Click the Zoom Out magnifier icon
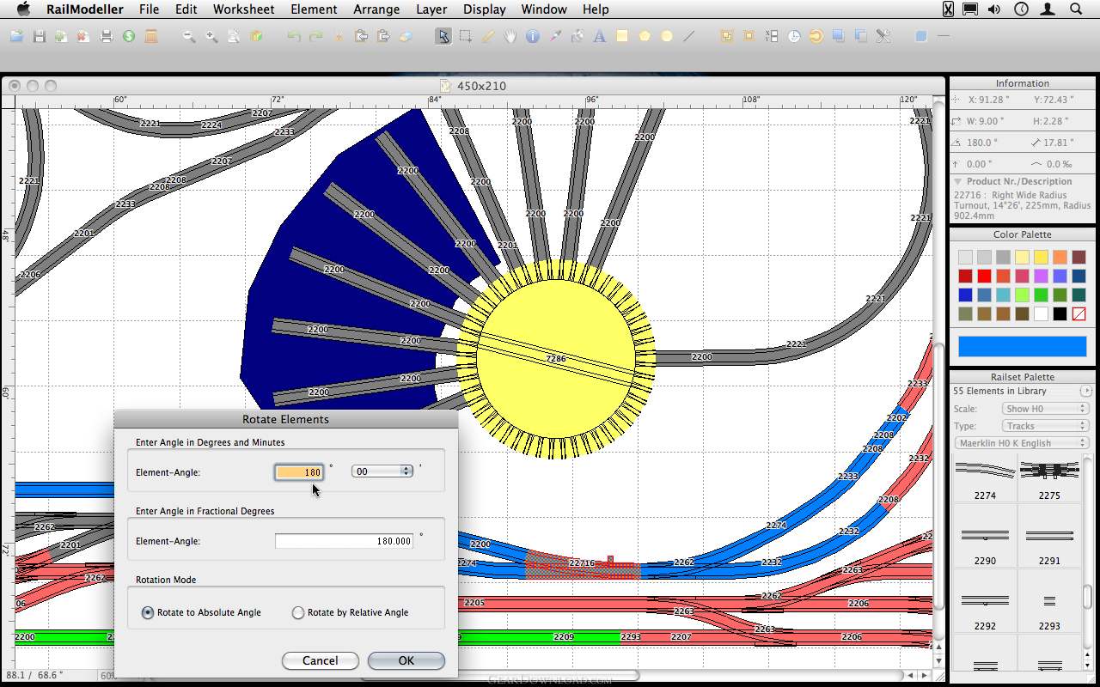Image resolution: width=1100 pixels, height=687 pixels. tap(189, 36)
